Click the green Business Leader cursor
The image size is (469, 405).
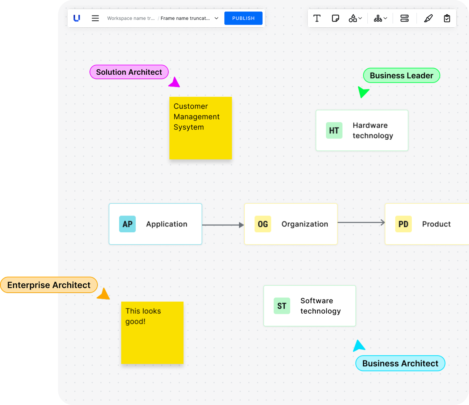[x=363, y=92]
